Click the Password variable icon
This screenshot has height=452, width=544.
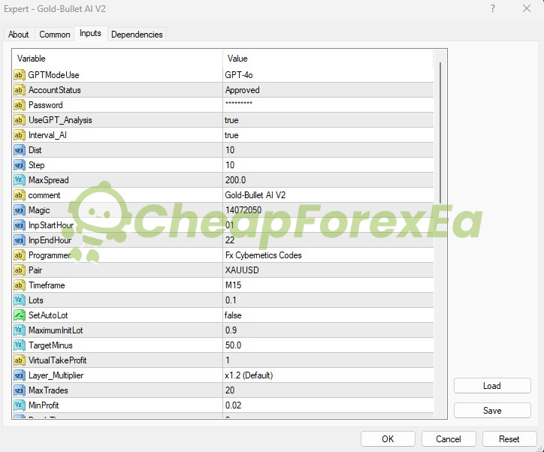tap(19, 105)
